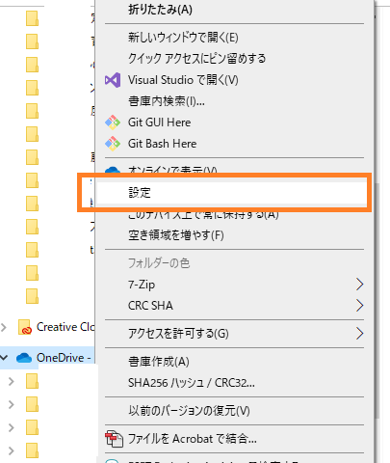390x463 pixels.
Task: Click the context menu vertical scrollbar
Action: pos(377,301)
